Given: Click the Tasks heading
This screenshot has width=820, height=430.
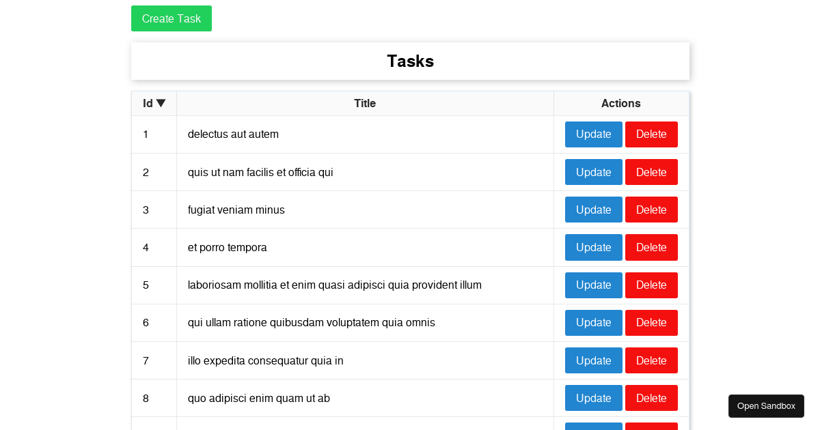Looking at the screenshot, I should (410, 61).
